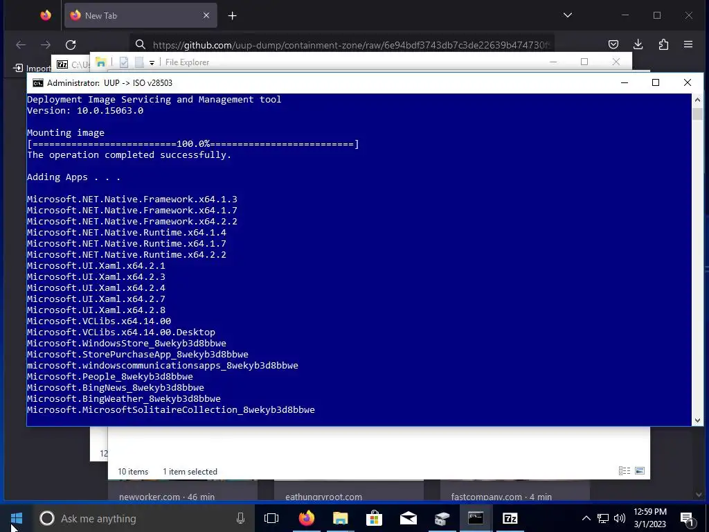The width and height of the screenshot is (709, 532).
Task: Click the Import bookmarks toolbar item
Action: [x=32, y=68]
